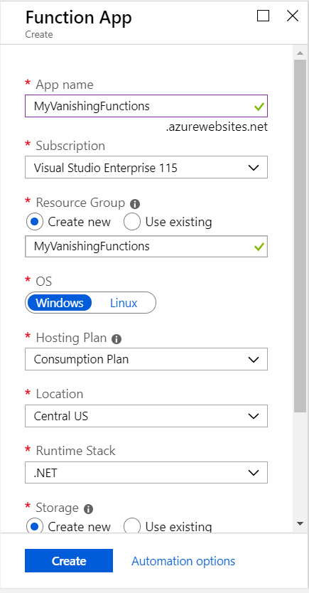Maximize the Function App blade

click(263, 16)
